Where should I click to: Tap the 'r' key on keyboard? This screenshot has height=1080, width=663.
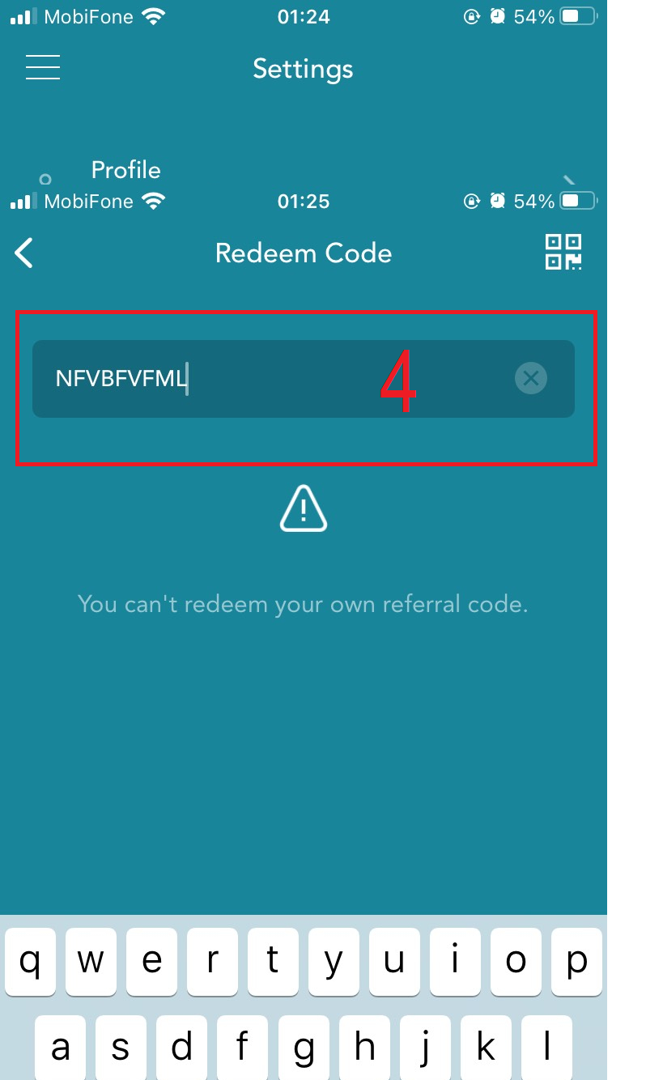coord(212,962)
